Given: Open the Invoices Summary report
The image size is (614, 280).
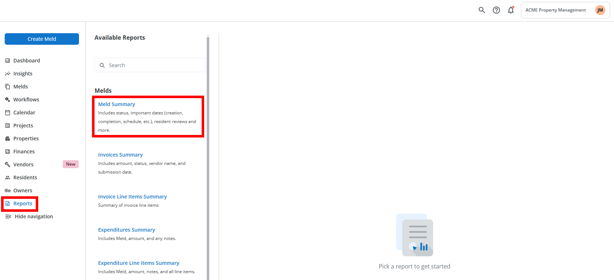Looking at the screenshot, I should [x=120, y=155].
